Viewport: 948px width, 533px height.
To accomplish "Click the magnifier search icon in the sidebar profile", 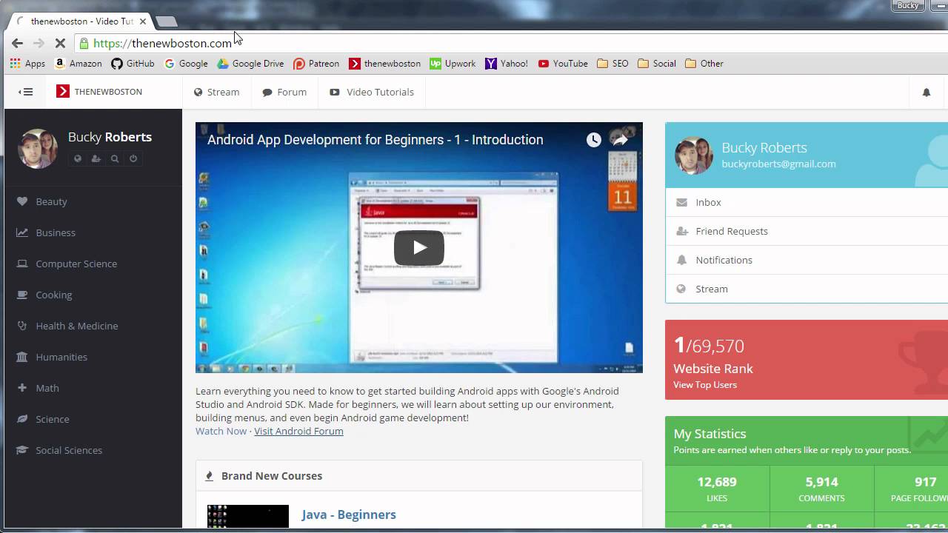I will pyautogui.click(x=115, y=158).
